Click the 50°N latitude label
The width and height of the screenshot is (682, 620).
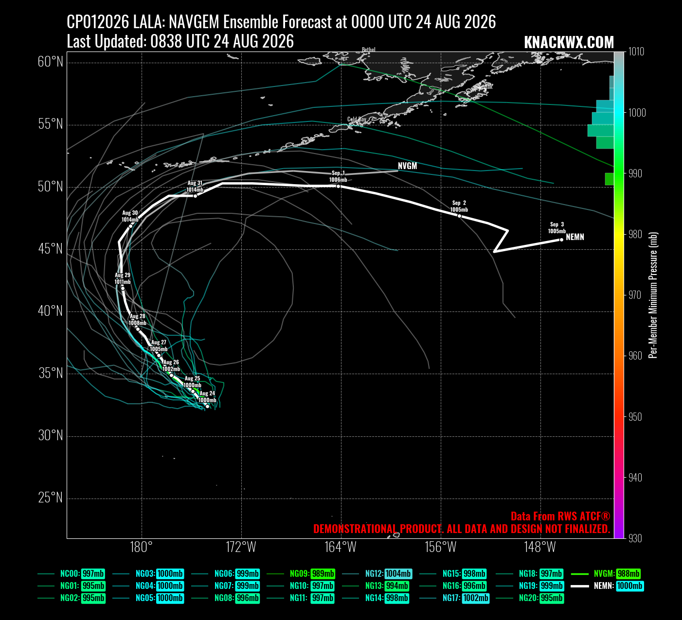[x=51, y=187]
